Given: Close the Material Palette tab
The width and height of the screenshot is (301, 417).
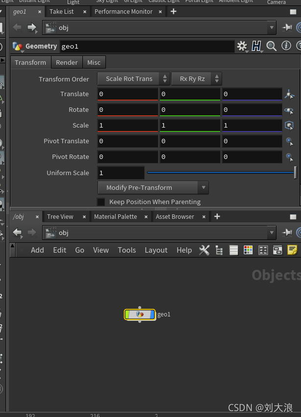Looking at the screenshot, I should pos(146,217).
